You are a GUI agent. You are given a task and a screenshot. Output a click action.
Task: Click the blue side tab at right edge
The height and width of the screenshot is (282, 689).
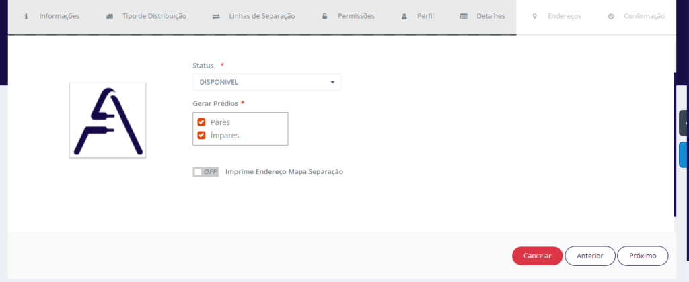coord(683,154)
